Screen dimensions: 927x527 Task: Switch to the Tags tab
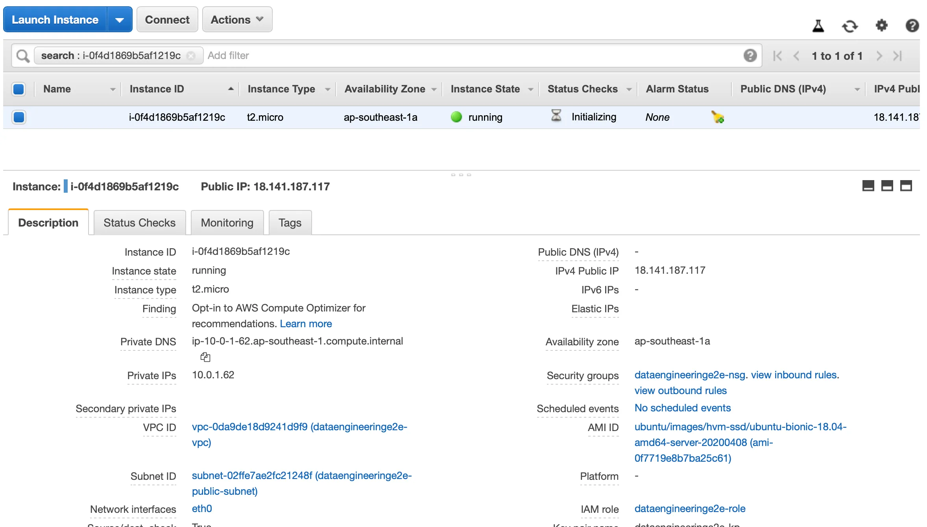pos(290,223)
